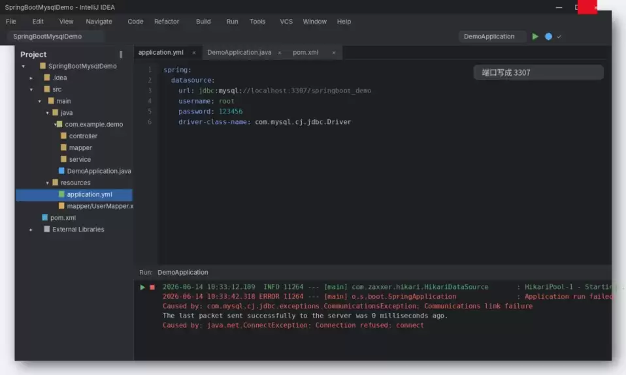Open the View menu
626x375 pixels.
click(66, 22)
